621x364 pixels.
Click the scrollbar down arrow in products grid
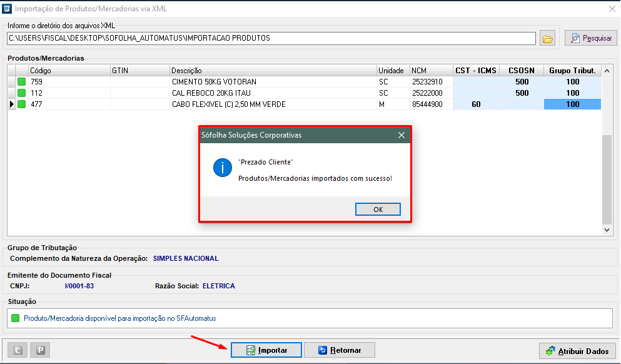coord(607,230)
